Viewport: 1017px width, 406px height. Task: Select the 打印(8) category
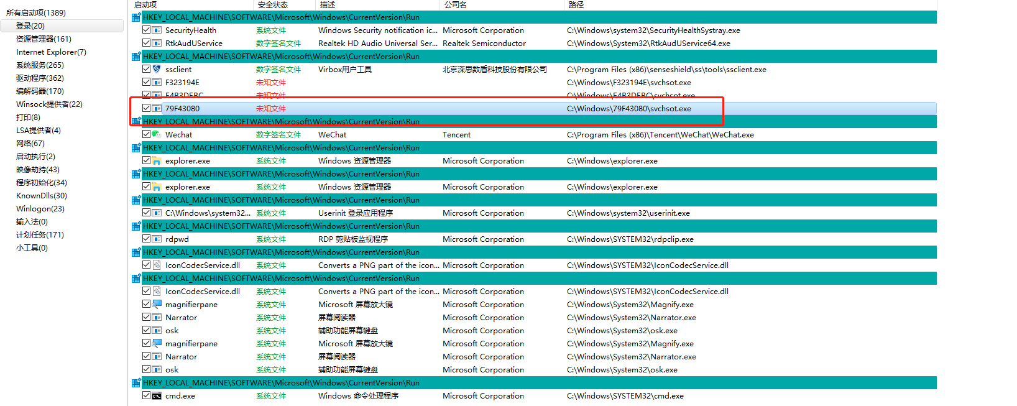pyautogui.click(x=28, y=117)
